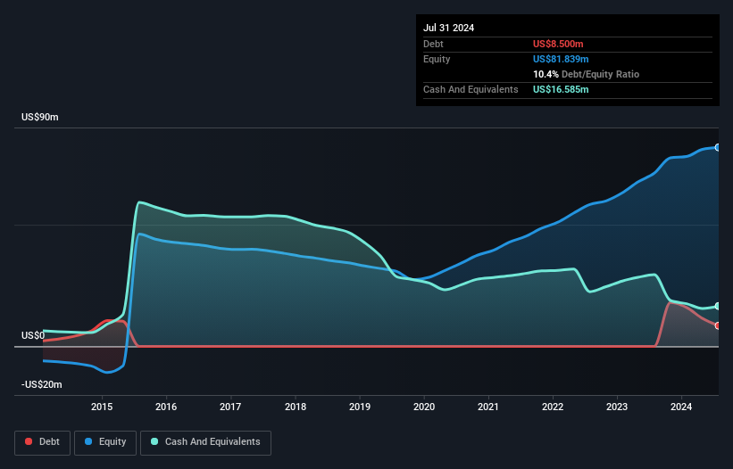
Task: Click the US$8.500m debt value
Action: pyautogui.click(x=558, y=44)
